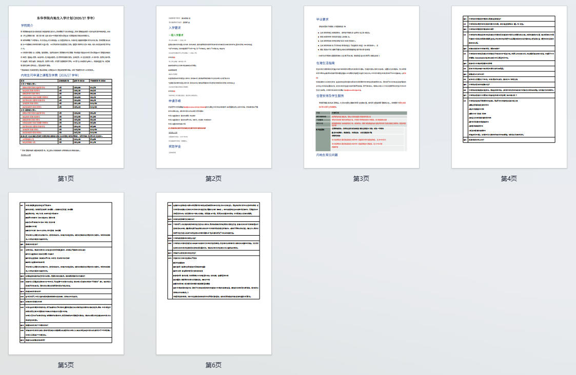Click the 内地生可申请之课程及学费 heading
Screen dimensions: 576x375
pyautogui.click(x=51, y=75)
